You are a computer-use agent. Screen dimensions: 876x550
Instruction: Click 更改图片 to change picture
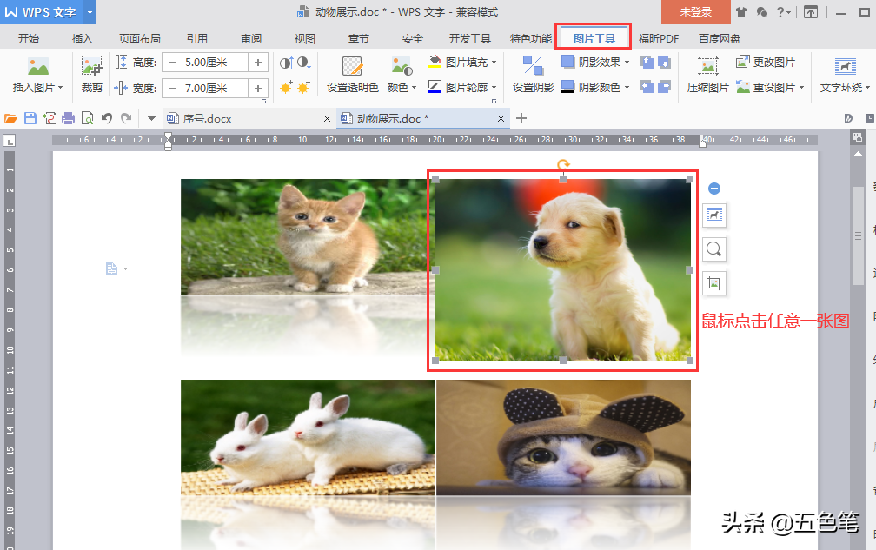[x=766, y=63]
